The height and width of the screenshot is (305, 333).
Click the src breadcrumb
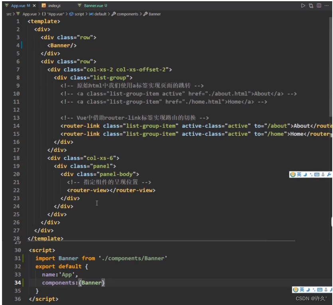pyautogui.click(x=9, y=14)
